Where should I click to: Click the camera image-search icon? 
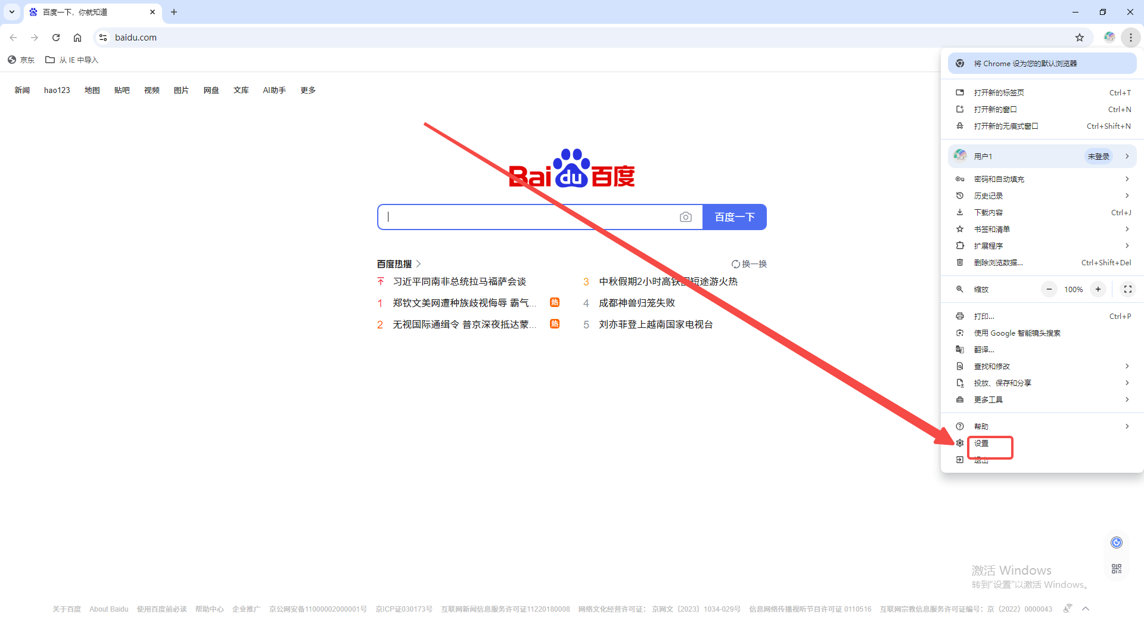click(686, 217)
